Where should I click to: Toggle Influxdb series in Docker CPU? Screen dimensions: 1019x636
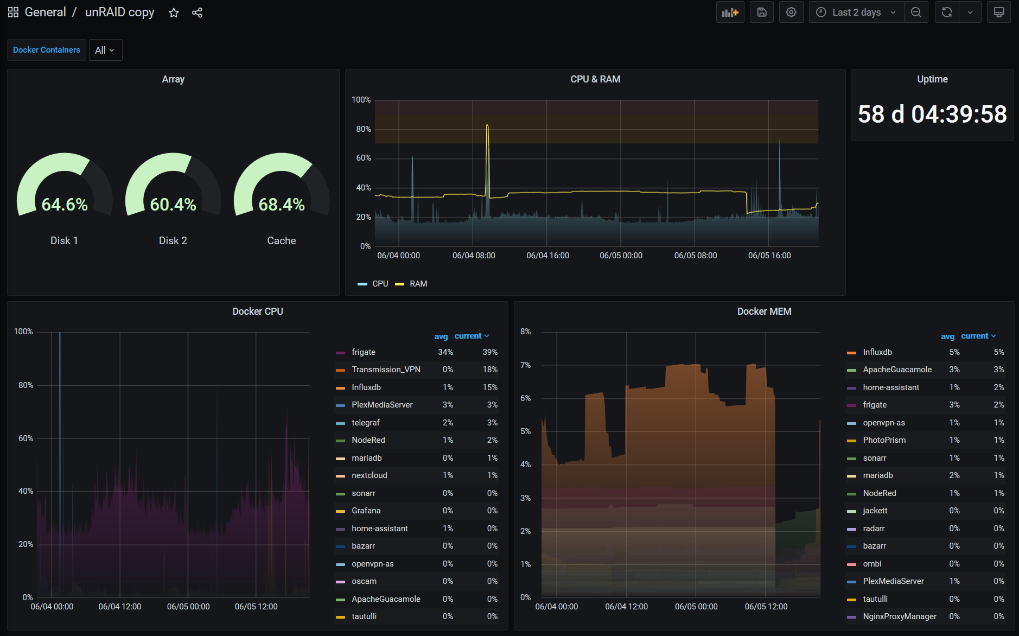pyautogui.click(x=366, y=387)
